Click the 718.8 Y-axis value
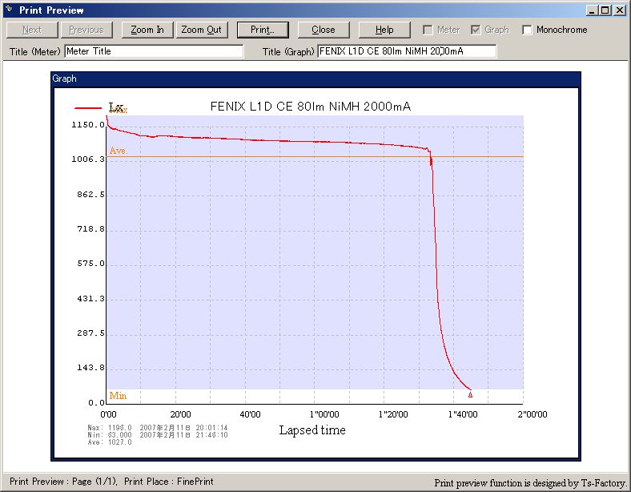This screenshot has height=492, width=631. point(90,228)
